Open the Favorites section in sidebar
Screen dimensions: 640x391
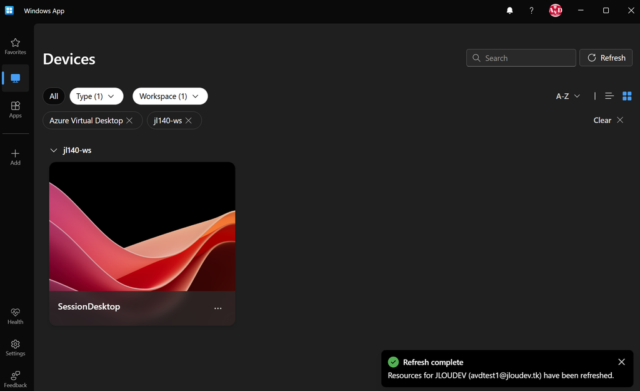pos(16,46)
